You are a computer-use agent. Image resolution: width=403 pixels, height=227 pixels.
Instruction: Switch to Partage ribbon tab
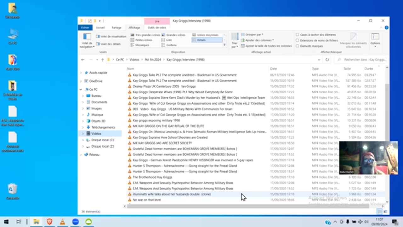tap(116, 28)
